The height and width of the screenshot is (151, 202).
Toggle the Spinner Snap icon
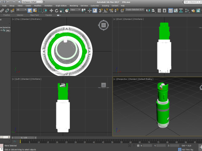tap(117, 10)
